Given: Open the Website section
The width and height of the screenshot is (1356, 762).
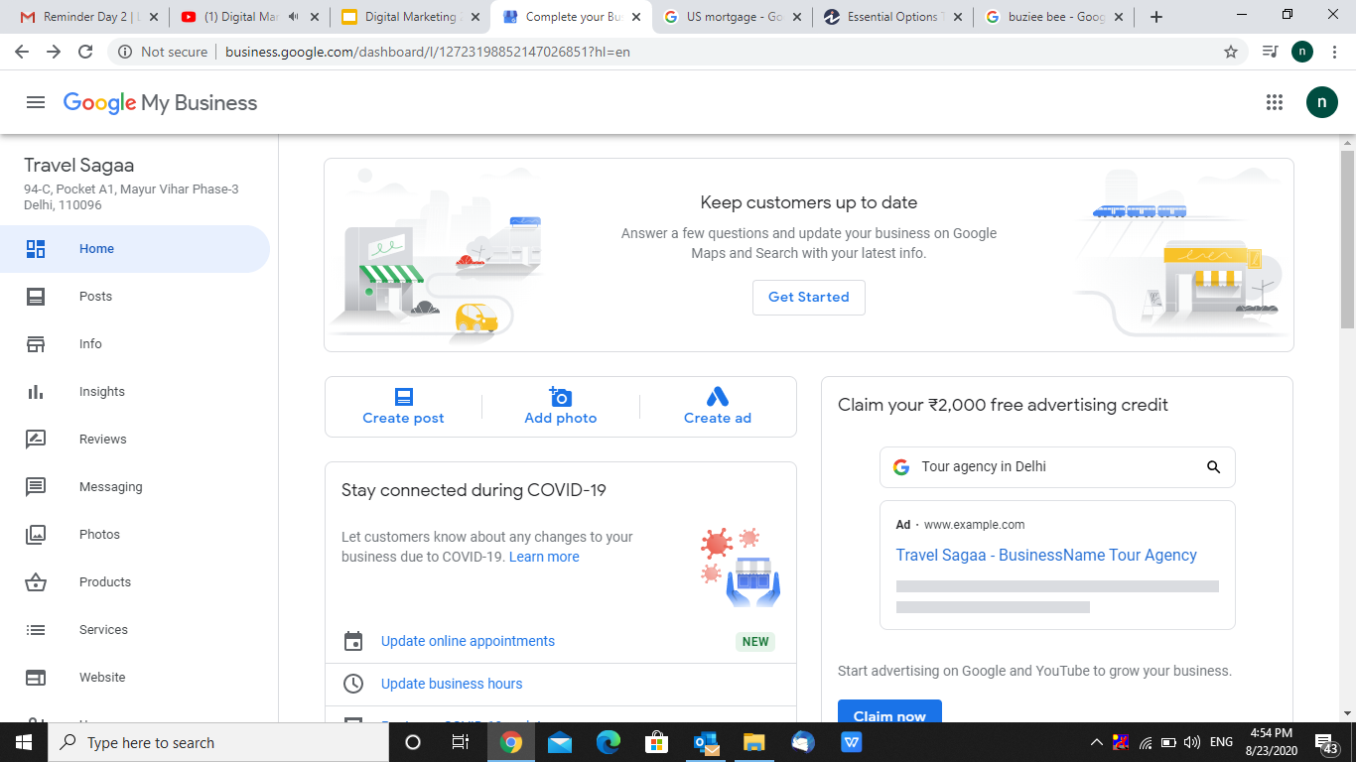Looking at the screenshot, I should tap(135, 678).
